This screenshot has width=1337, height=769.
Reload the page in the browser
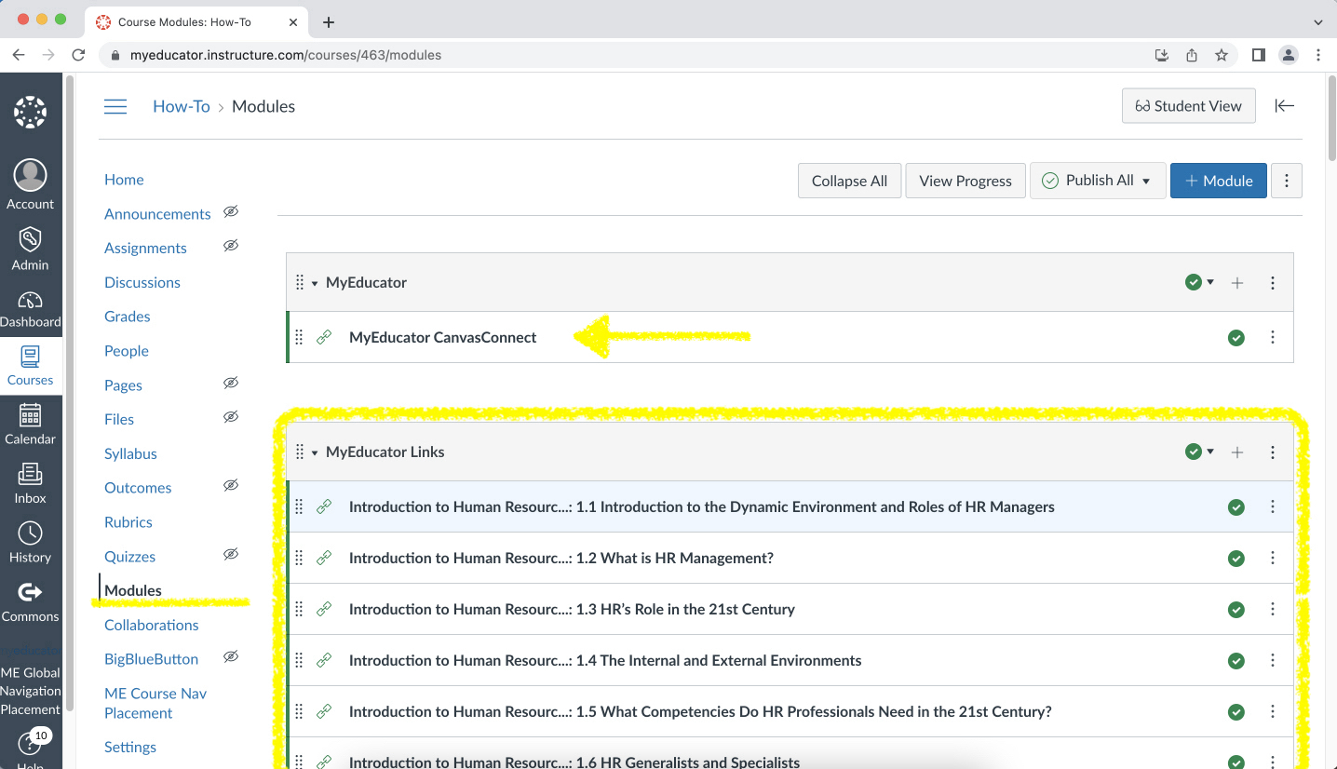(79, 55)
